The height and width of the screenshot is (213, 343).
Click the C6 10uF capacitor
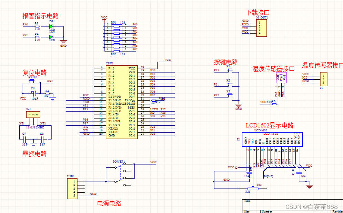coord(33,93)
